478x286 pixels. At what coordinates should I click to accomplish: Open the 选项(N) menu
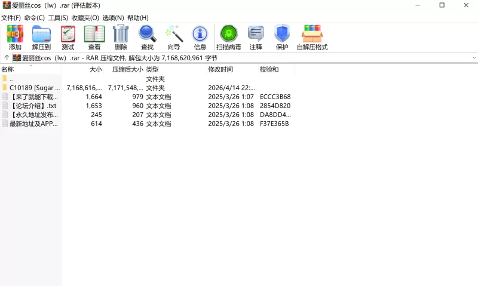coord(113,18)
